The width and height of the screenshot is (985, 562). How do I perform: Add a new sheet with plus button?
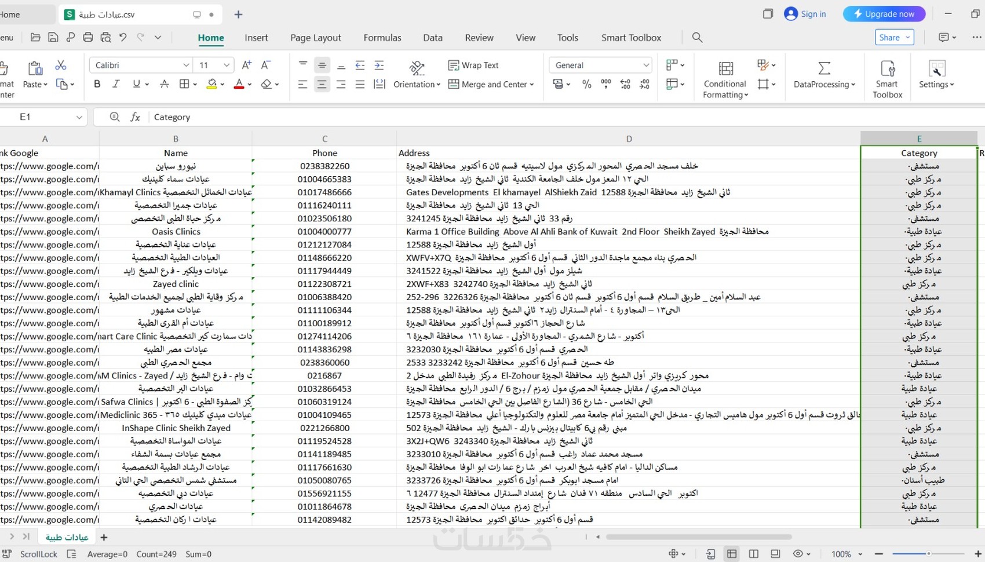[104, 537]
